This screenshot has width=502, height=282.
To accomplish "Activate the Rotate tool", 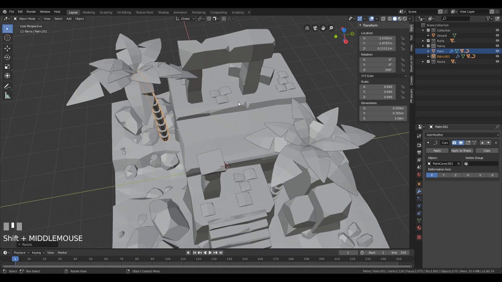I will pos(7,57).
